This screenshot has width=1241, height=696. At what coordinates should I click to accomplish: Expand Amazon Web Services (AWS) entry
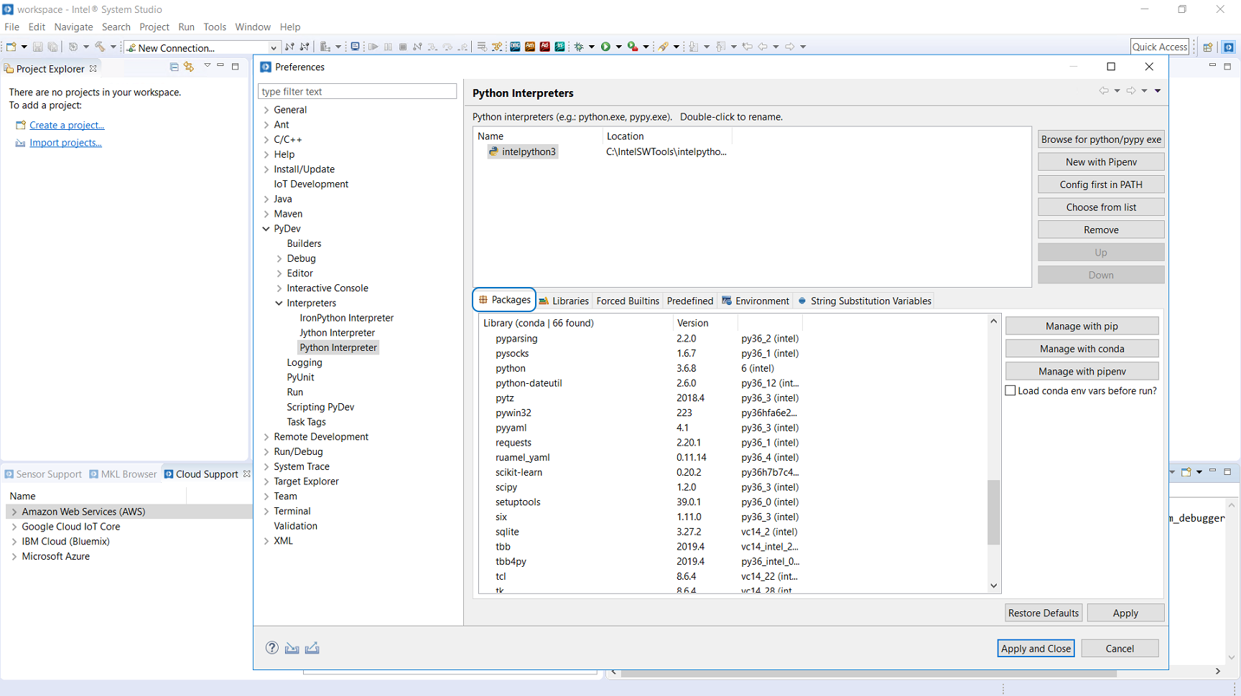pos(14,512)
